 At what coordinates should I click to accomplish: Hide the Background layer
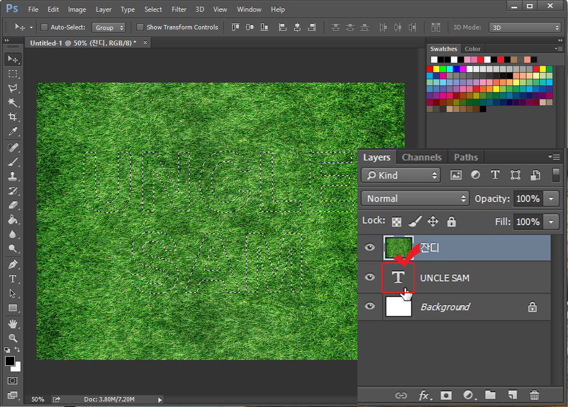(x=370, y=306)
